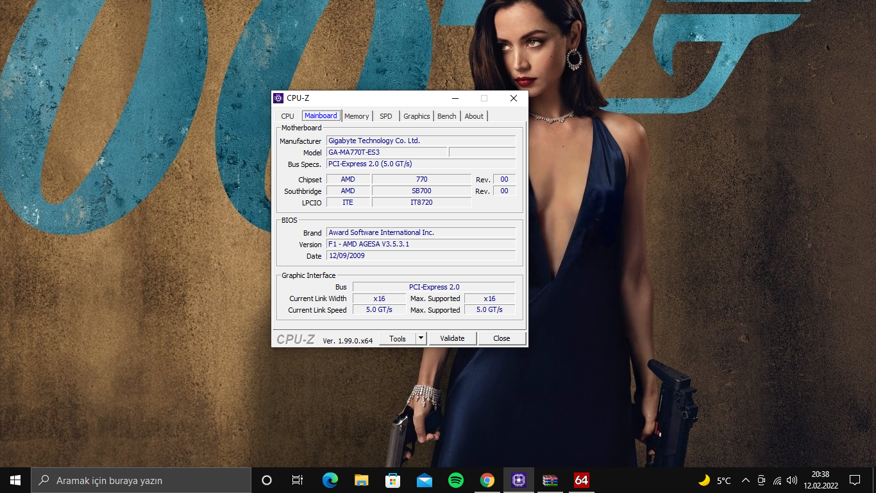Click the Southbridge model value SB700
The image size is (876, 493).
click(x=421, y=191)
